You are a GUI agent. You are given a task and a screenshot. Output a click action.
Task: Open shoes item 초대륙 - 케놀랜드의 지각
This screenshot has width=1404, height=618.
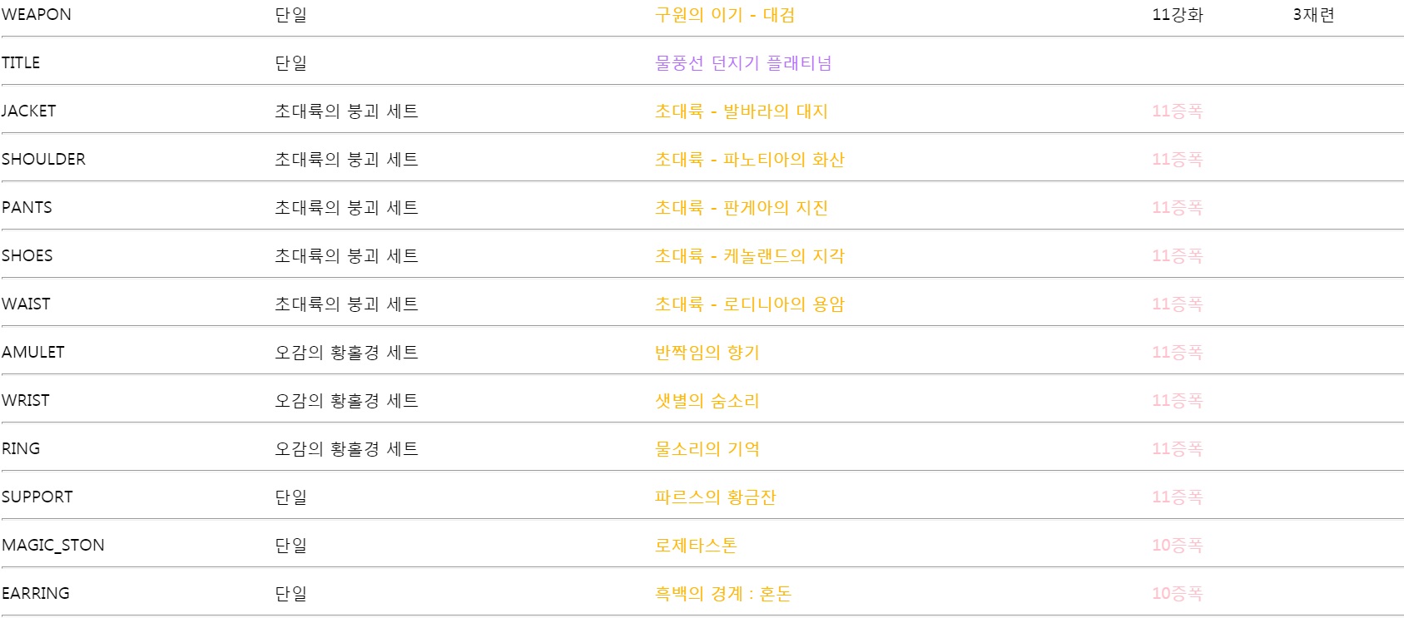(x=750, y=256)
